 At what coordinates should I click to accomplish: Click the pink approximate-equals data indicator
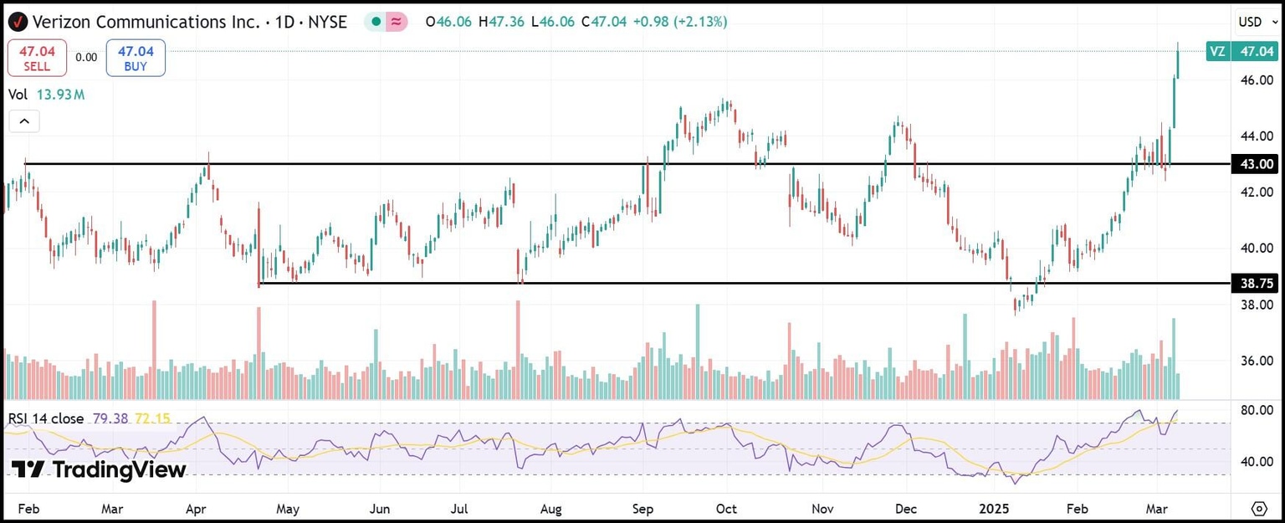click(x=397, y=23)
